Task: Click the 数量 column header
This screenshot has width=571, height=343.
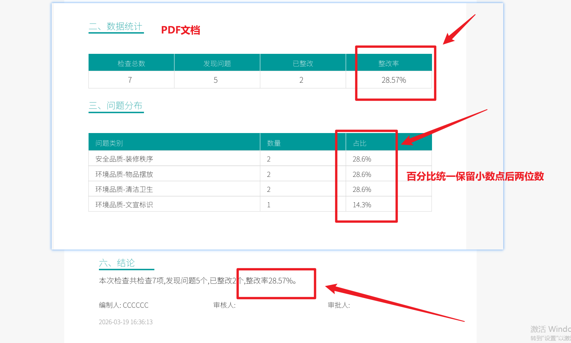Action: click(274, 142)
